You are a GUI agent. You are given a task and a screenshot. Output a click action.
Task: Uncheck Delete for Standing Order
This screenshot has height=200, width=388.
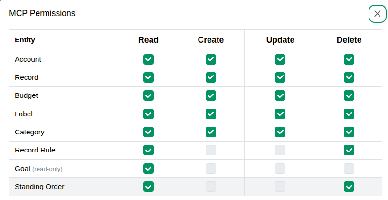click(x=349, y=187)
